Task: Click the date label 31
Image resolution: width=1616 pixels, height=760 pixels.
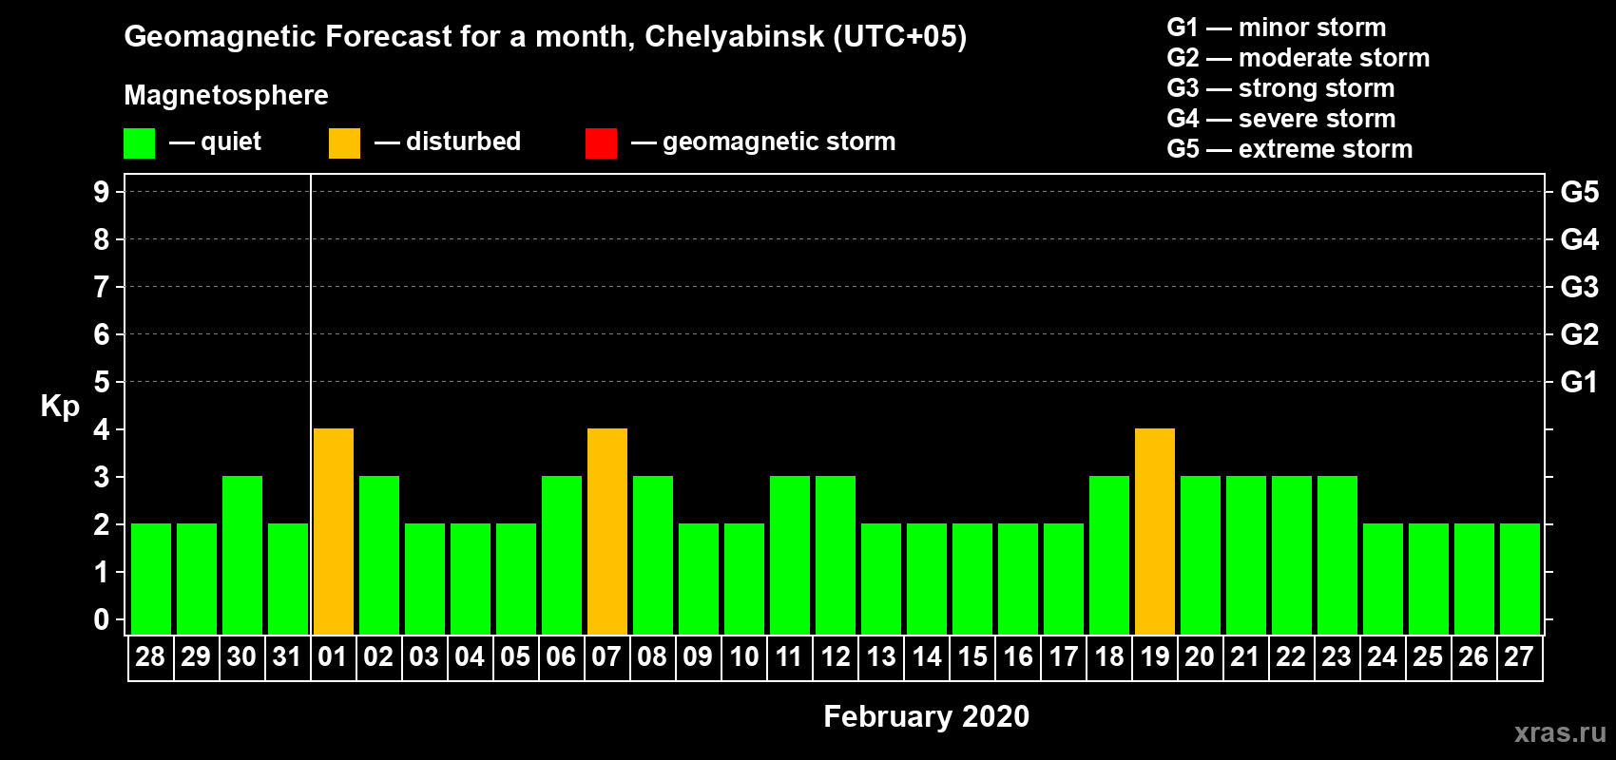Action: [287, 656]
